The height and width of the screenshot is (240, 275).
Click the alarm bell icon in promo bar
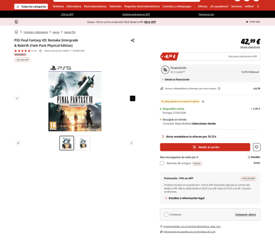pyautogui.click(x=16, y=22)
